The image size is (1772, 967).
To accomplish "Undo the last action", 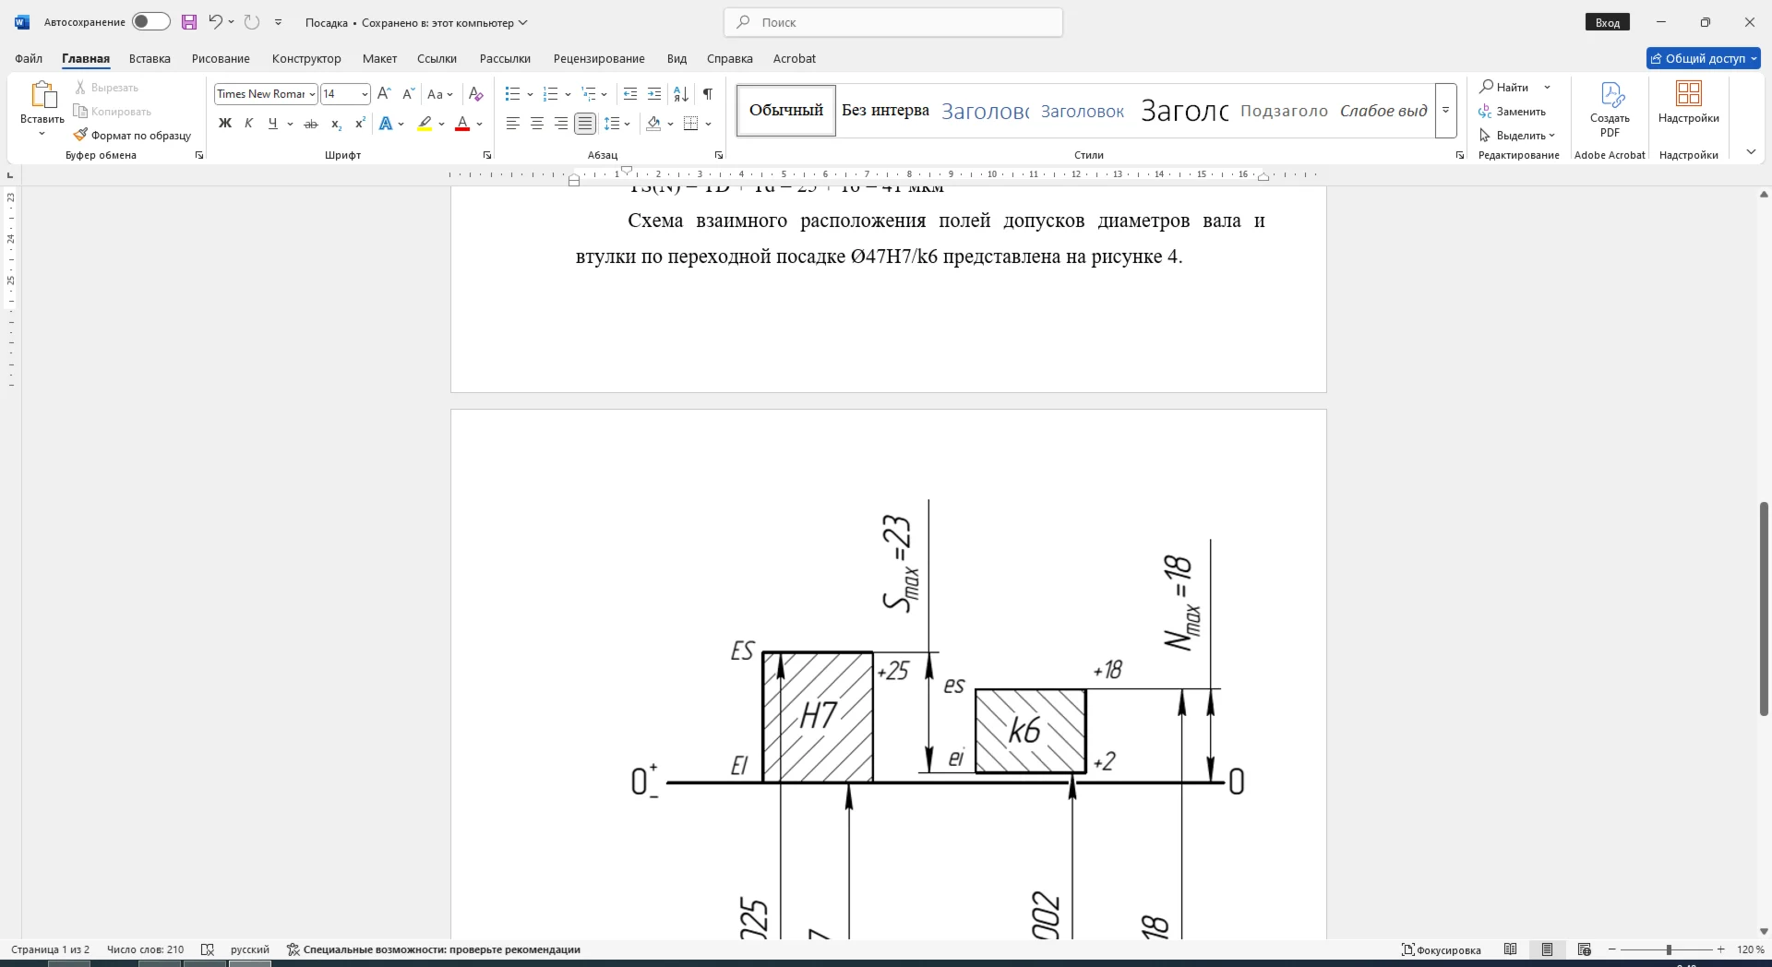I will 215,22.
